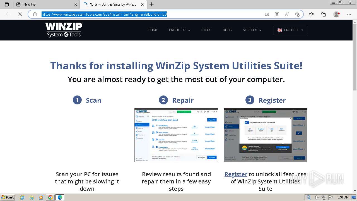Click the back navigation arrow

[8, 14]
